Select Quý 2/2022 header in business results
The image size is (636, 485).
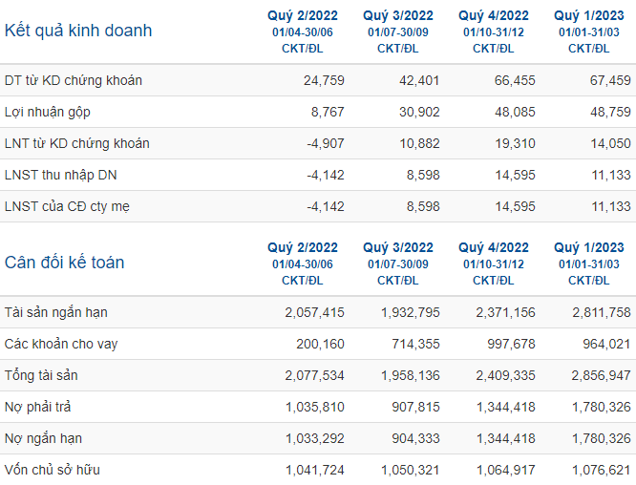(x=303, y=16)
